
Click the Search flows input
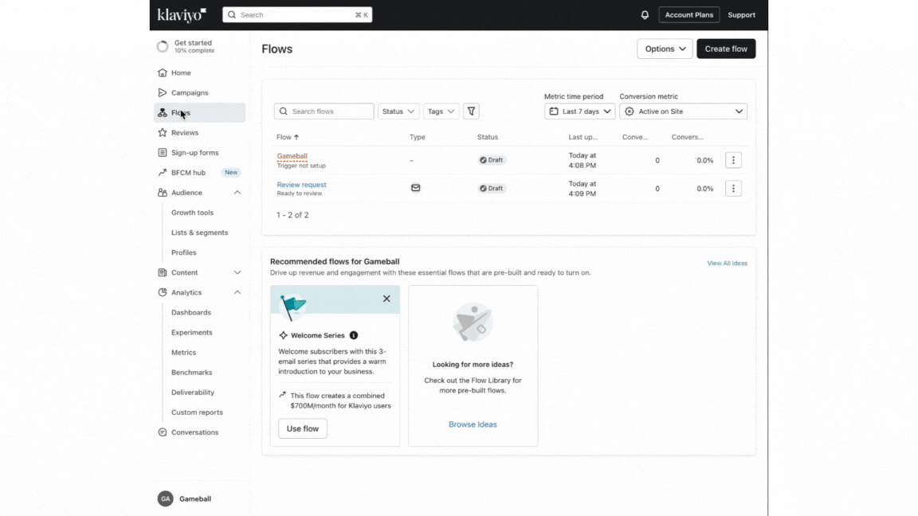click(324, 111)
